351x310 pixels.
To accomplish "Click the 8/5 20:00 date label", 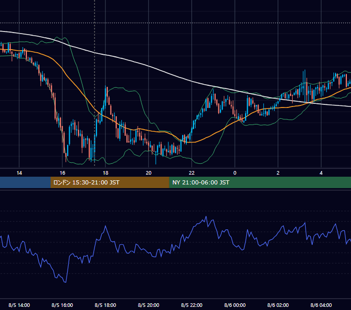I will (x=149, y=305).
